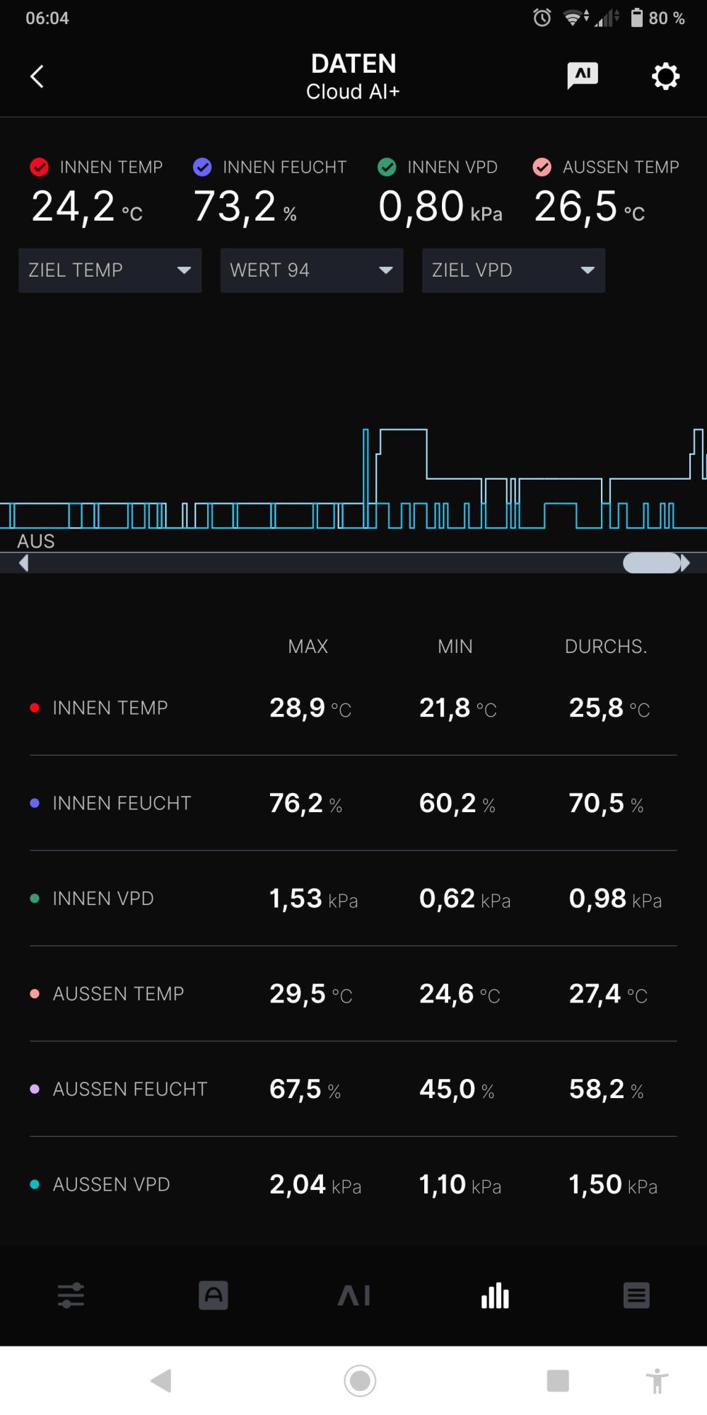Click the right arrow of chart scrollbar

click(685, 563)
